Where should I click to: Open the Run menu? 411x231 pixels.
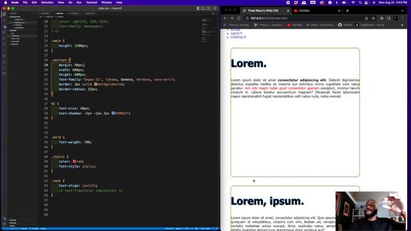(x=79, y=3)
